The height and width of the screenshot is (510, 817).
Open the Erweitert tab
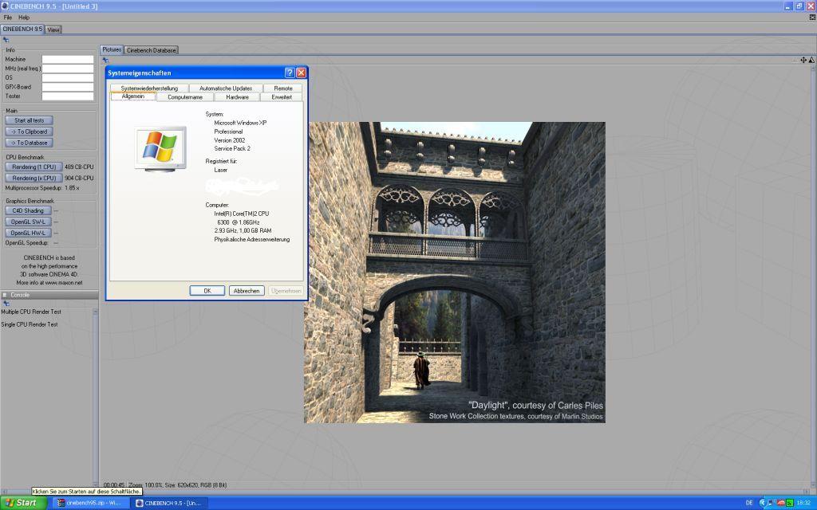(282, 97)
